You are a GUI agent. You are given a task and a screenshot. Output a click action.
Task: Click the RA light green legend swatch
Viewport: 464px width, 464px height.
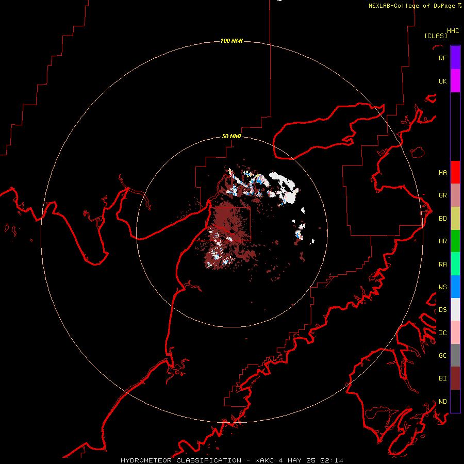[x=455, y=264]
